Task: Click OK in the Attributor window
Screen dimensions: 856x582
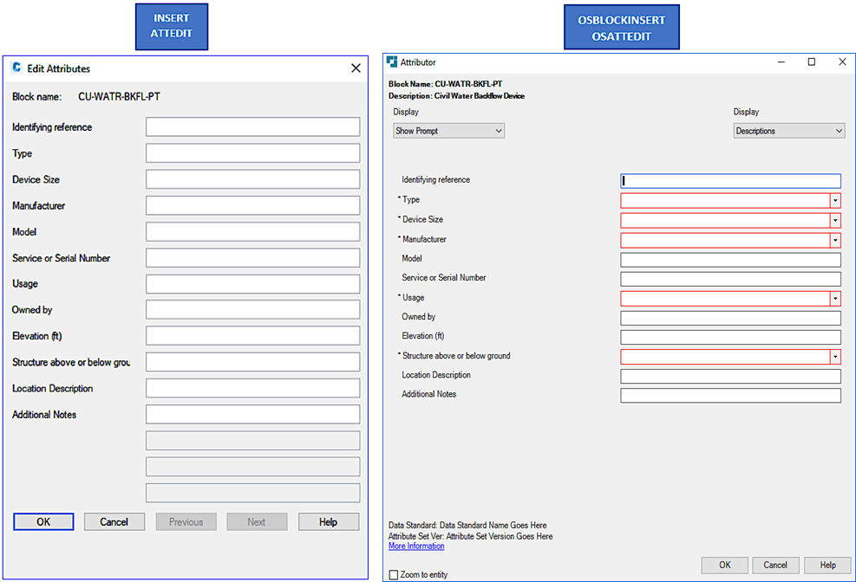Action: (x=724, y=565)
